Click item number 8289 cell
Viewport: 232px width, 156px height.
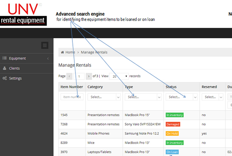coord(64,143)
